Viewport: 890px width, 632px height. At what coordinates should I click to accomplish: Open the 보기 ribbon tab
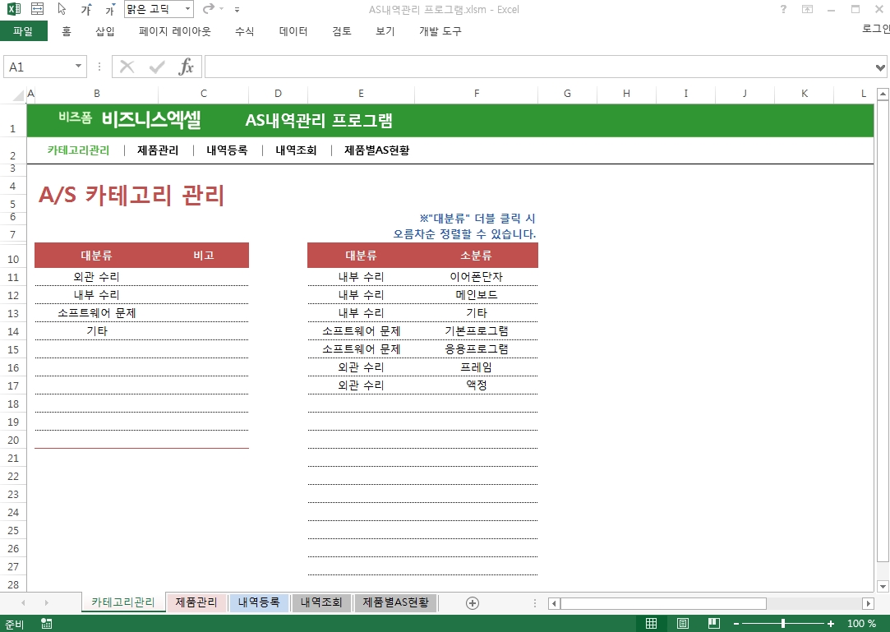pos(385,31)
